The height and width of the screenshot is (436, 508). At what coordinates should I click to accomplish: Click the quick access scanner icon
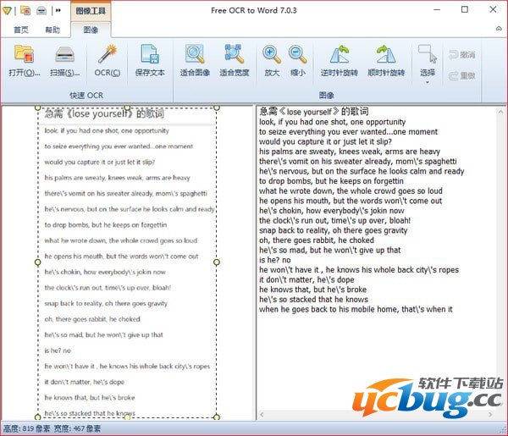(41, 11)
